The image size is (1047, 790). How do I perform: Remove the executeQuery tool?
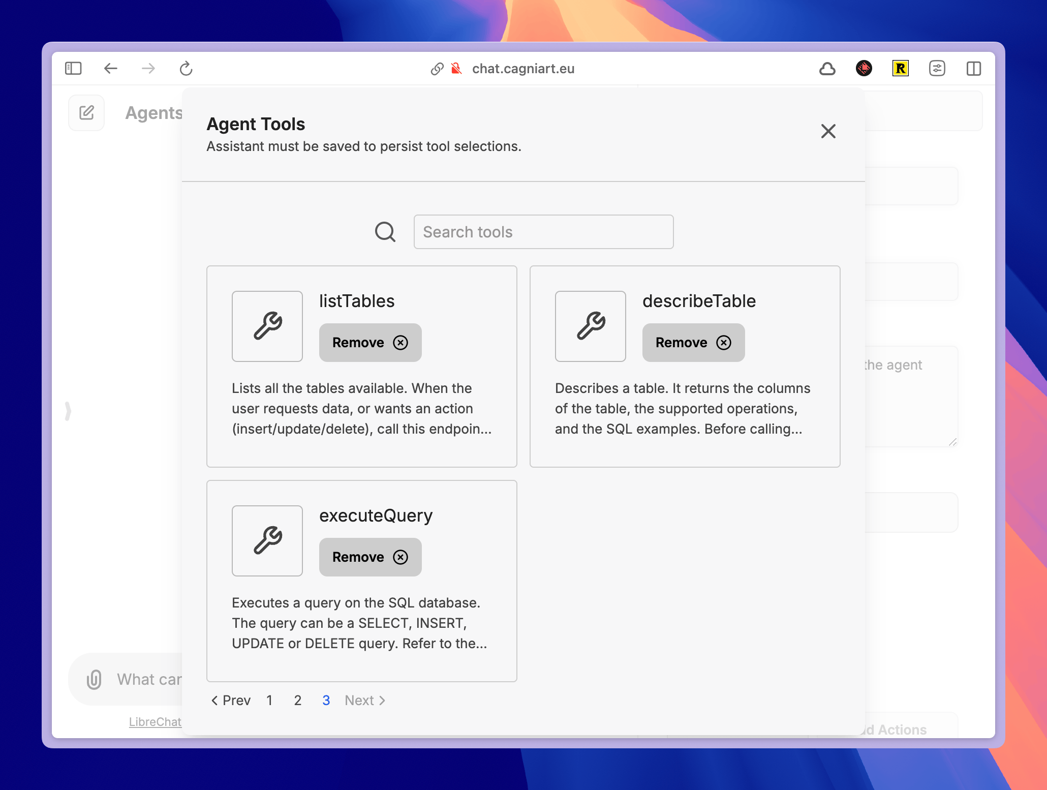(x=371, y=557)
